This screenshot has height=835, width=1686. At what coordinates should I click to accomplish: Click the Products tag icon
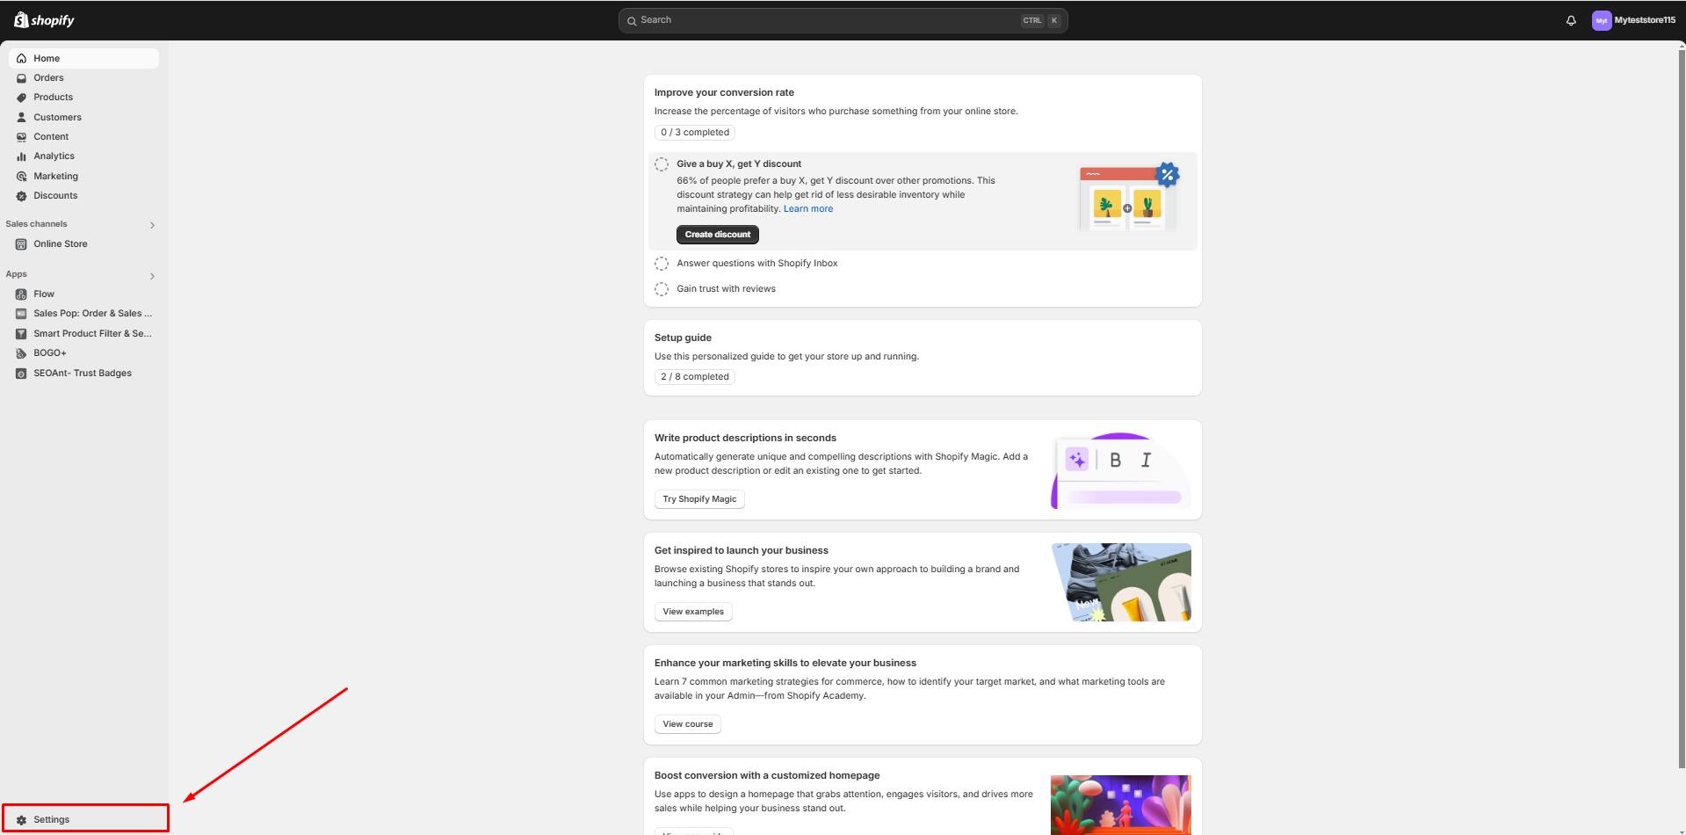21,98
